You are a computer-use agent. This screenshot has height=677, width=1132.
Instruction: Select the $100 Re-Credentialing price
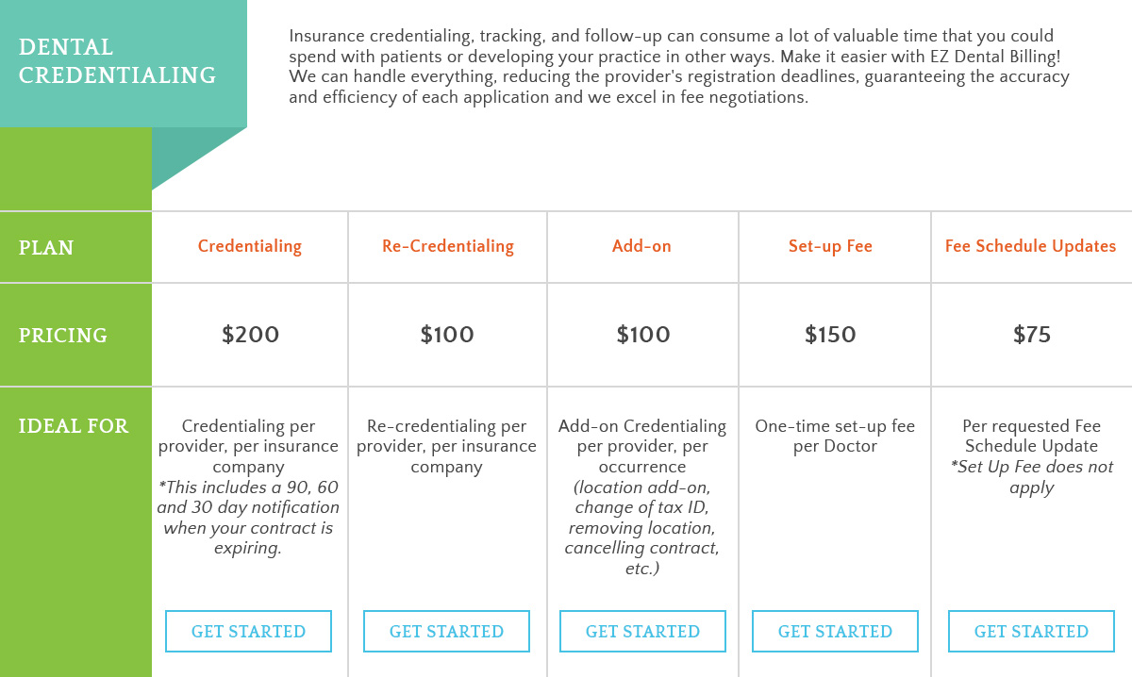click(x=446, y=335)
